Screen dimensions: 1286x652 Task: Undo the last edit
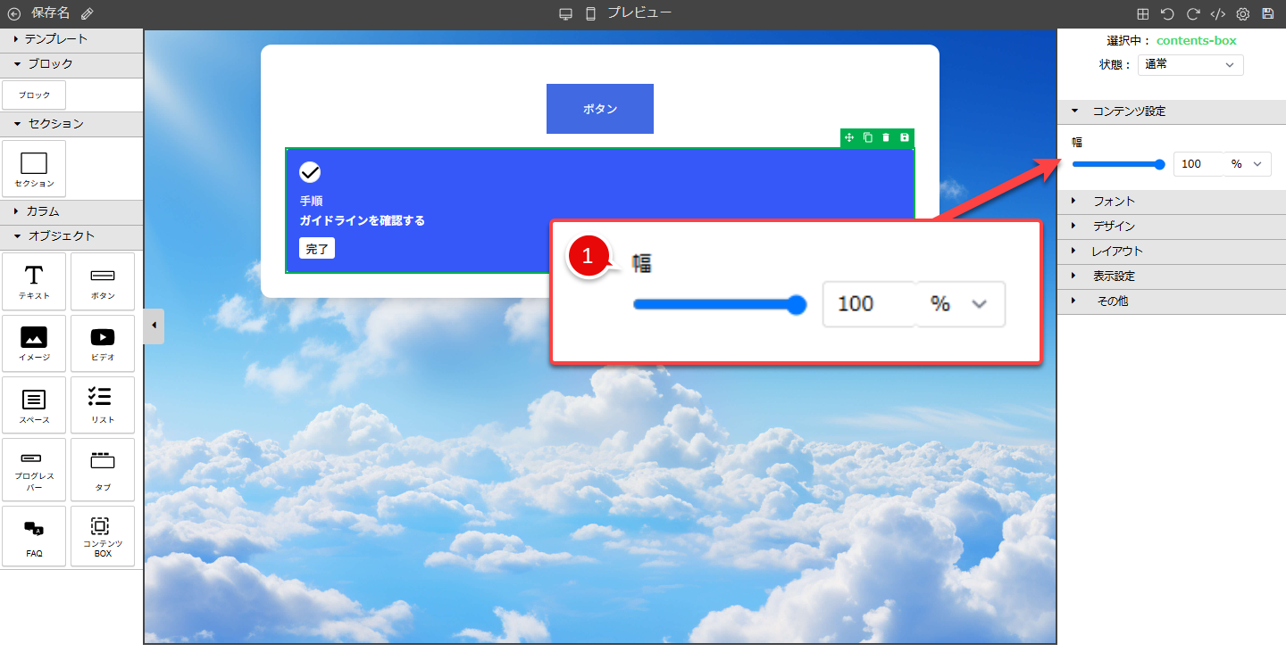(x=1167, y=13)
